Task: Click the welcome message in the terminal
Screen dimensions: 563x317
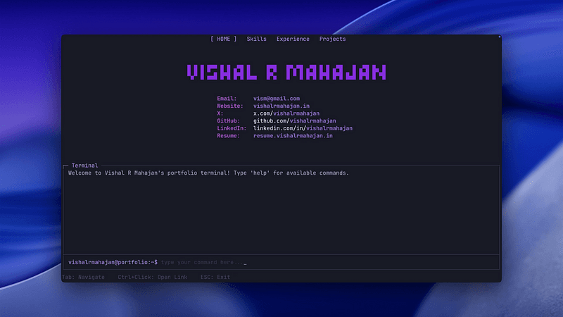Action: coord(208,173)
